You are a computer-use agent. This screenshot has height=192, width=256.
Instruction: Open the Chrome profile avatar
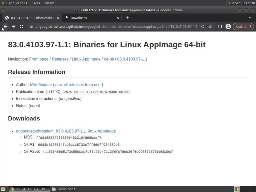[228, 26]
